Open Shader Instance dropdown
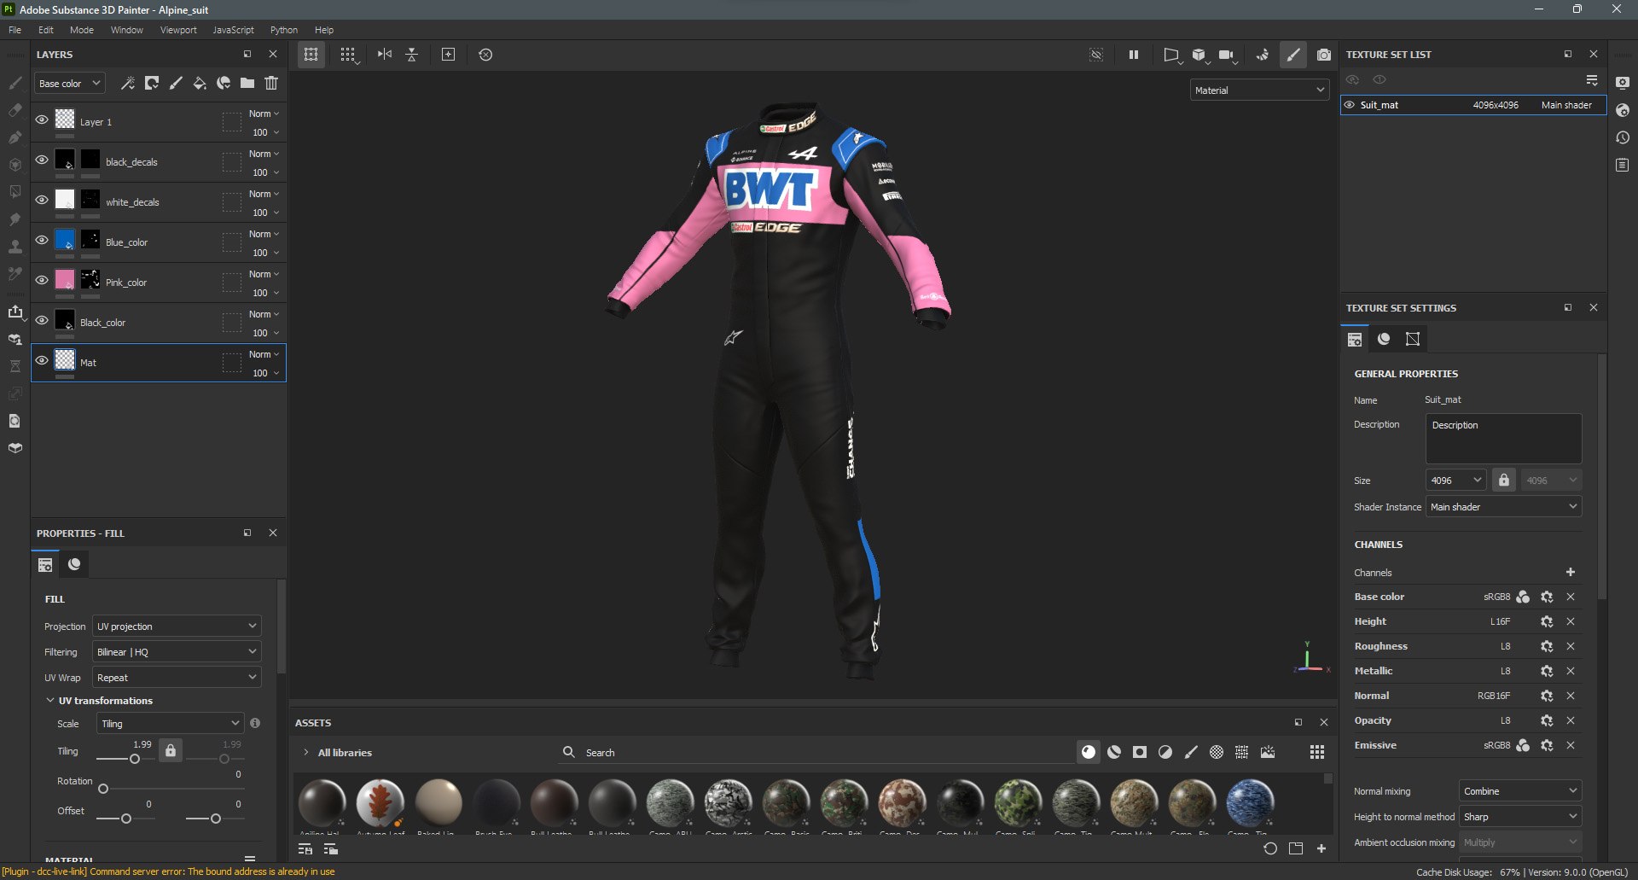 click(x=1503, y=506)
